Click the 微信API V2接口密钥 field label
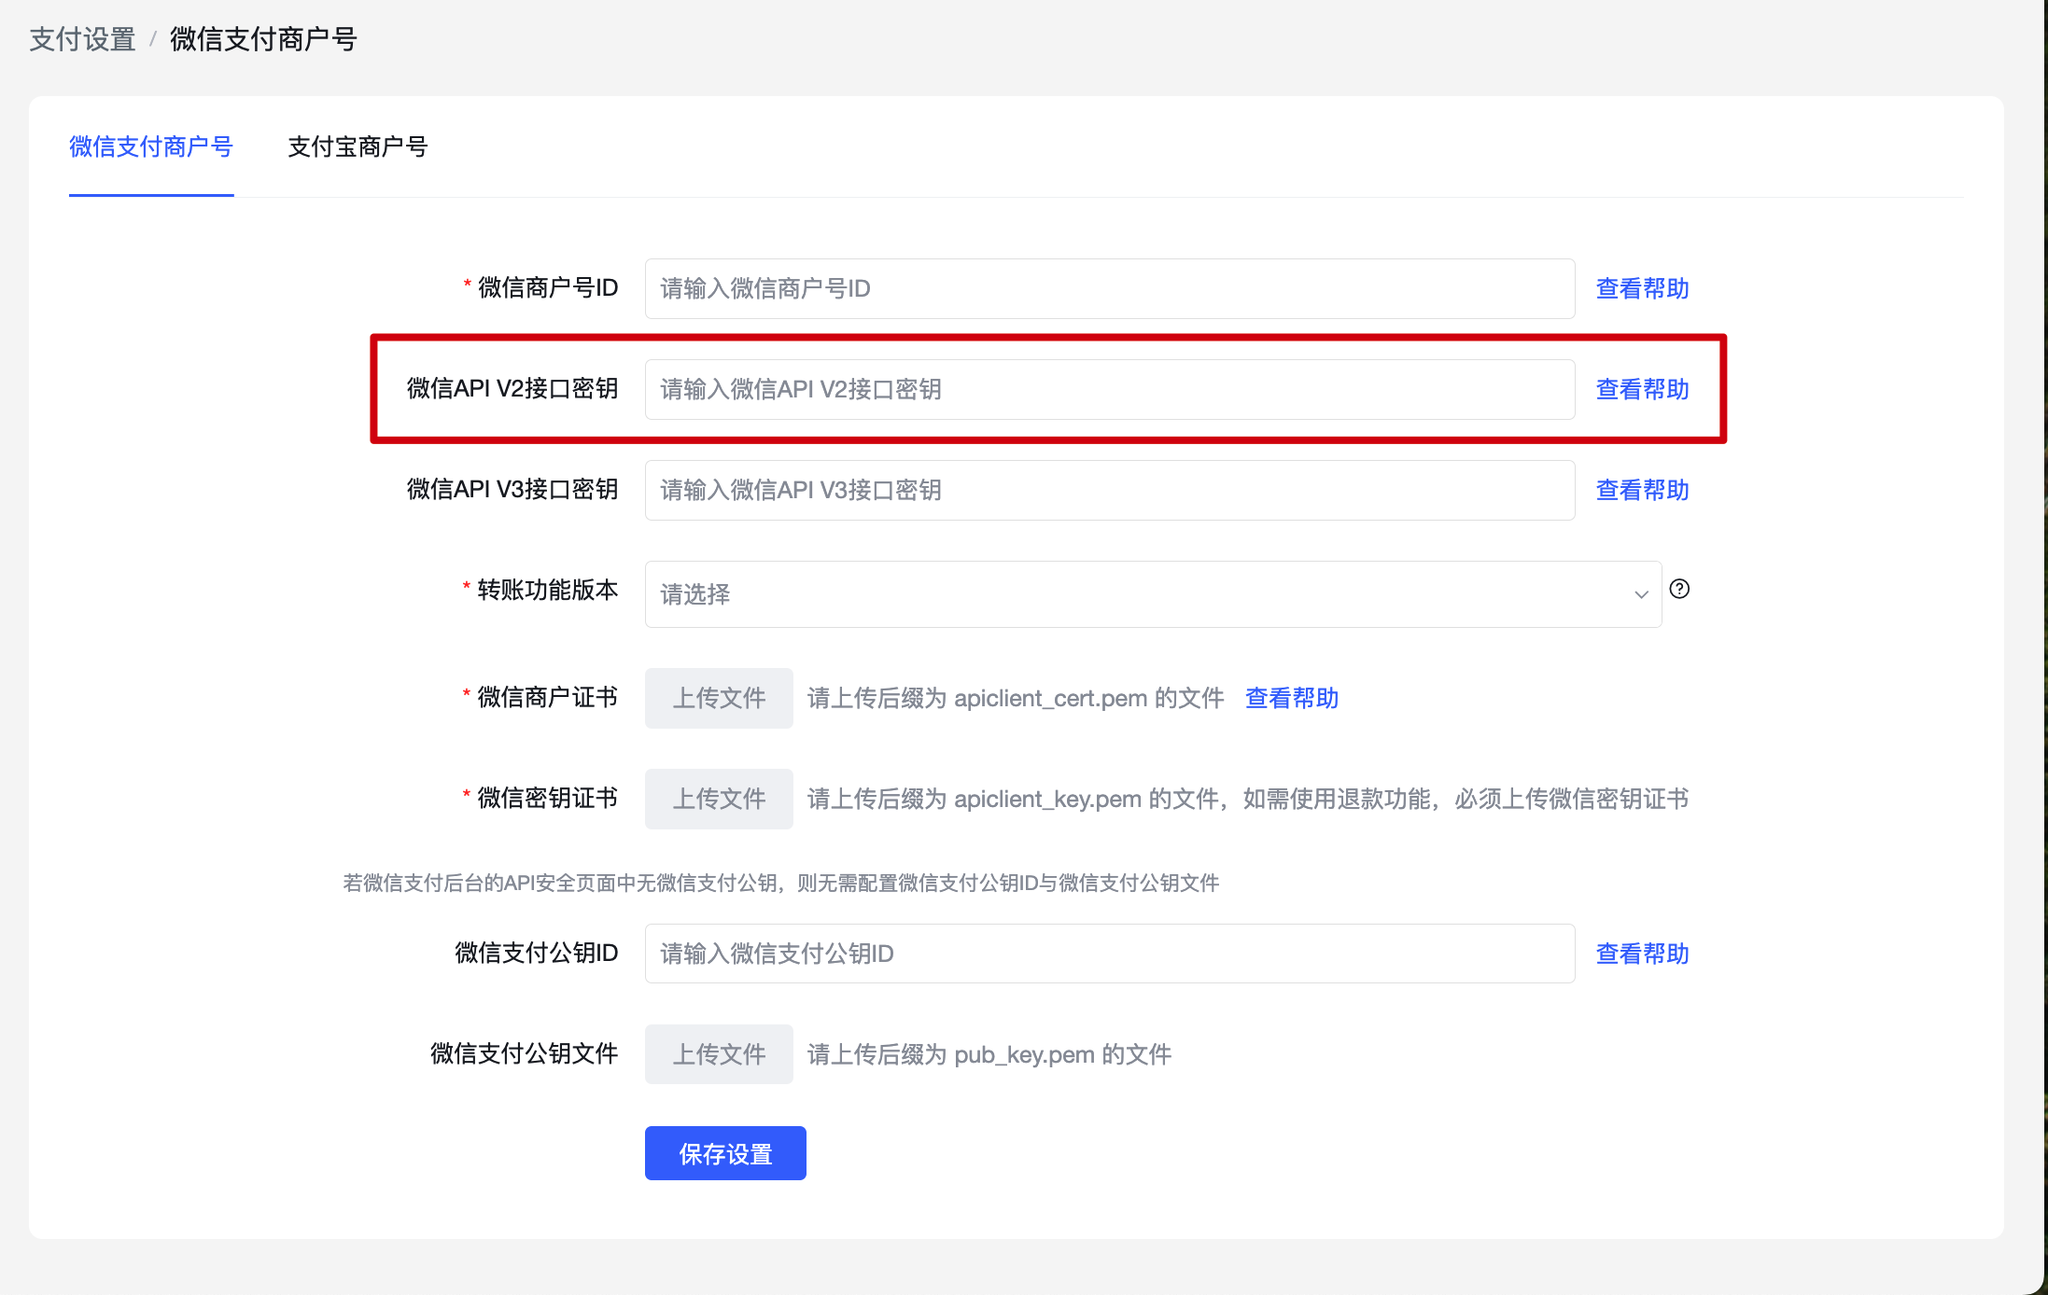 pyautogui.click(x=512, y=388)
